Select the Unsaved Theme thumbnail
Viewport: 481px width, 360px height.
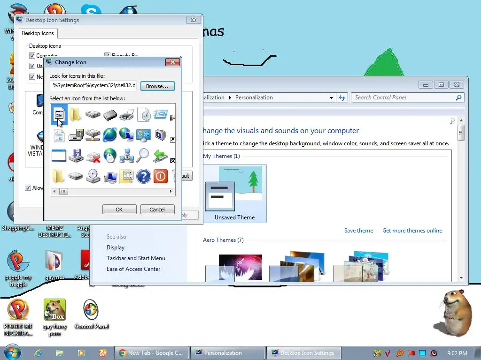point(235,194)
